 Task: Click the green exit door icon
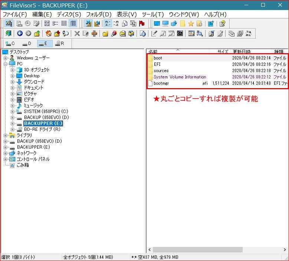point(8,33)
